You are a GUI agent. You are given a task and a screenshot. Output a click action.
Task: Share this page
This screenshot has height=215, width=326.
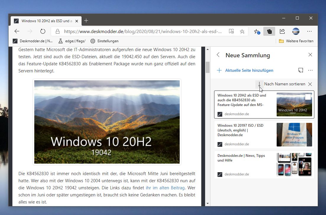(x=282, y=31)
